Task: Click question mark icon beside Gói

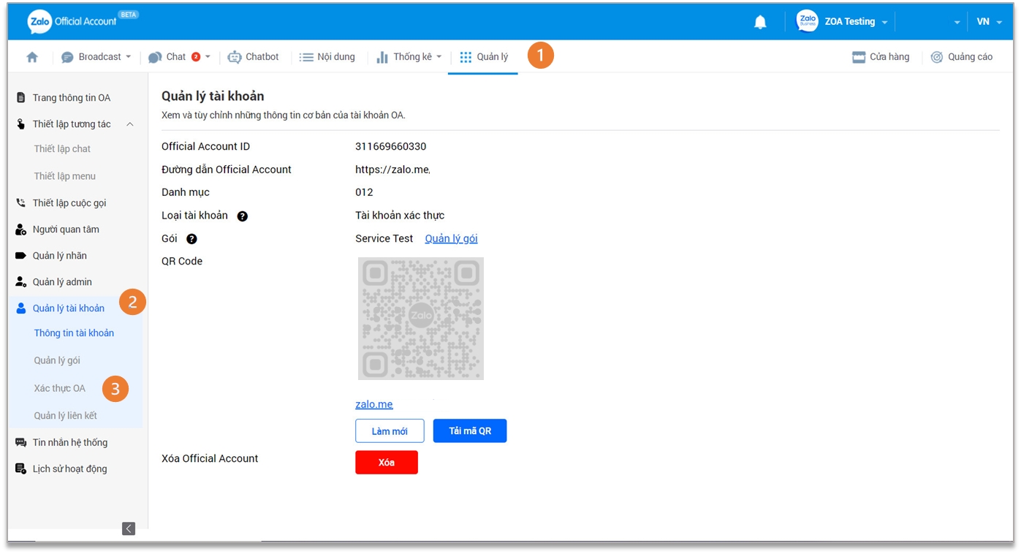Action: pos(191,239)
